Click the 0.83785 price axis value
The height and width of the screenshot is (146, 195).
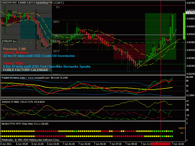pyautogui.click(x=191, y=3)
